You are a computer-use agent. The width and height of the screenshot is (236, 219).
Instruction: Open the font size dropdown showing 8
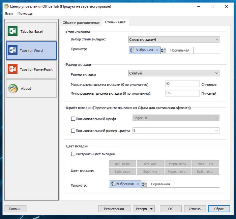click(x=176, y=131)
